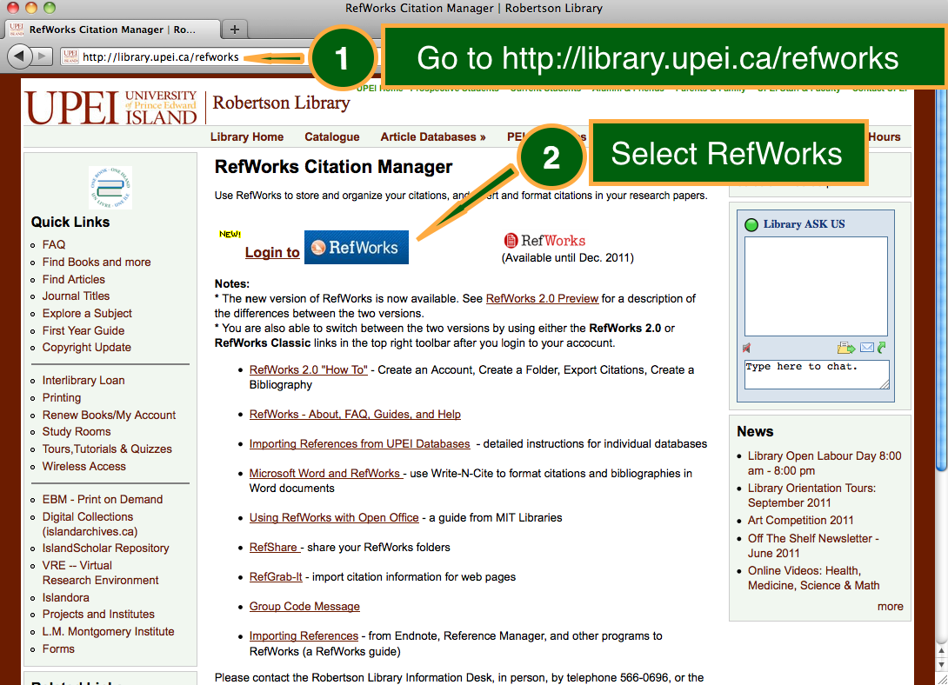The width and height of the screenshot is (948, 685).
Task: Open Library Home in navigation bar
Action: [247, 137]
